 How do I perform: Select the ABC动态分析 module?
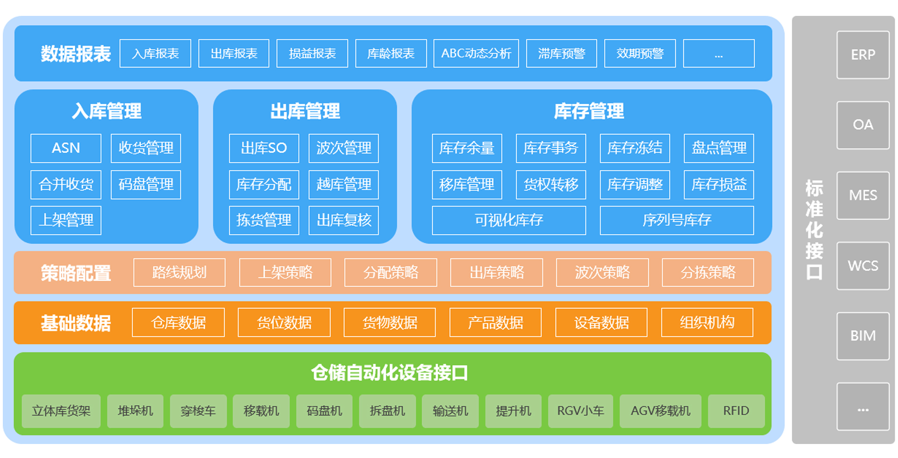[476, 53]
